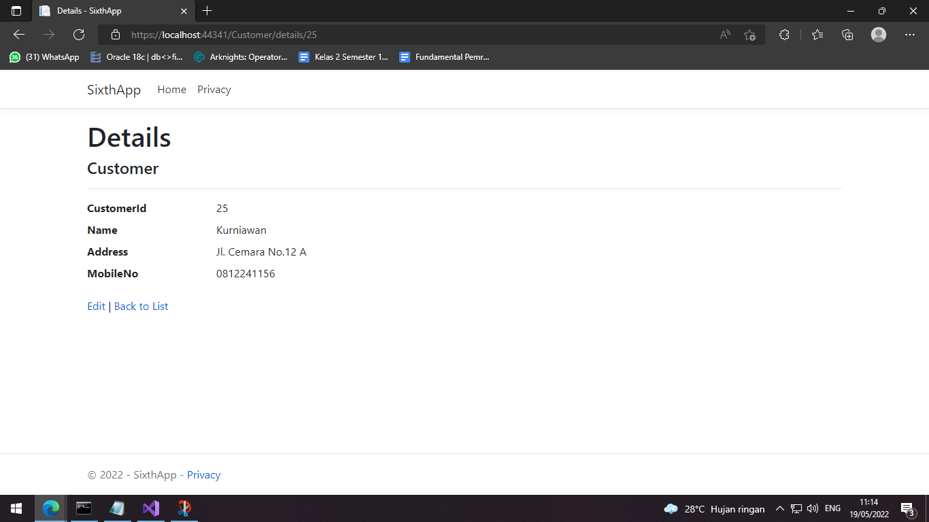The width and height of the screenshot is (929, 522).
Task: Click the MobileNo label
Action: (x=112, y=274)
